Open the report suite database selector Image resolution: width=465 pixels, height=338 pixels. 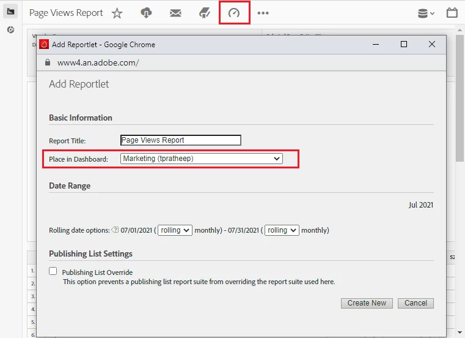click(426, 13)
